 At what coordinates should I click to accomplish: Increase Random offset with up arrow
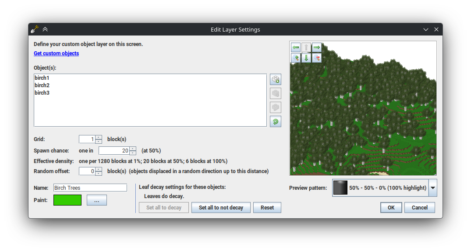(x=99, y=169)
